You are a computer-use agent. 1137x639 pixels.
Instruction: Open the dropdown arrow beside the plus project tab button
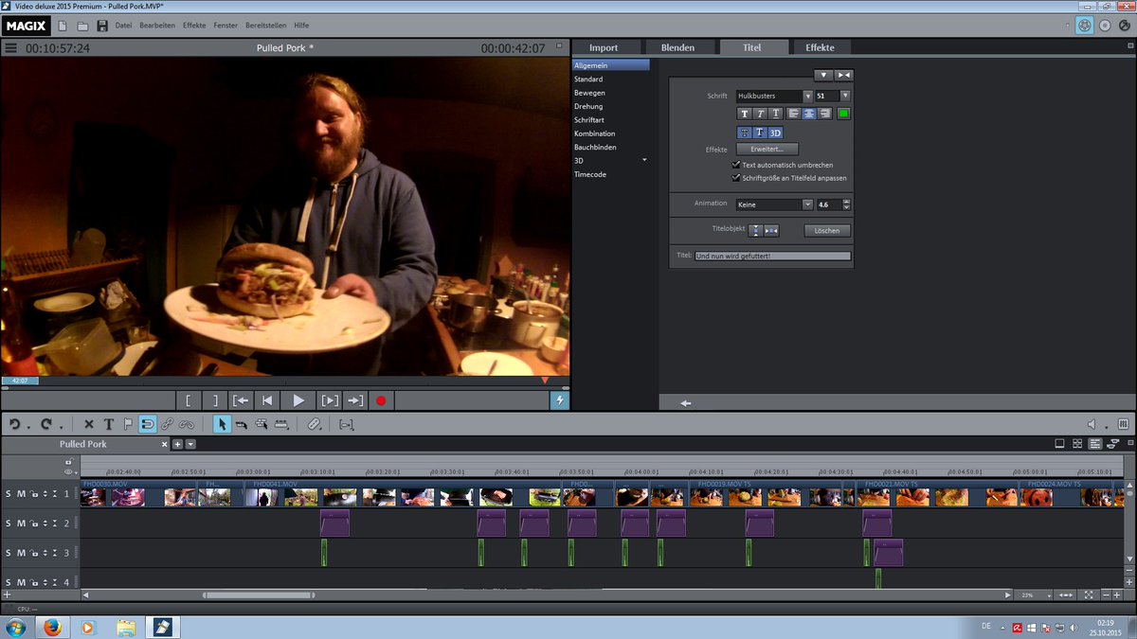coord(190,444)
